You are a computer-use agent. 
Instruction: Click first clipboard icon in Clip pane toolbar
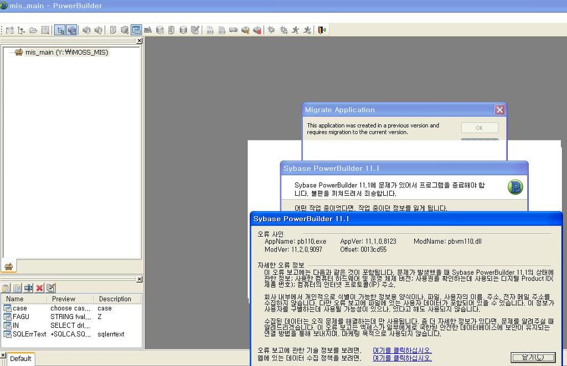tap(6, 288)
